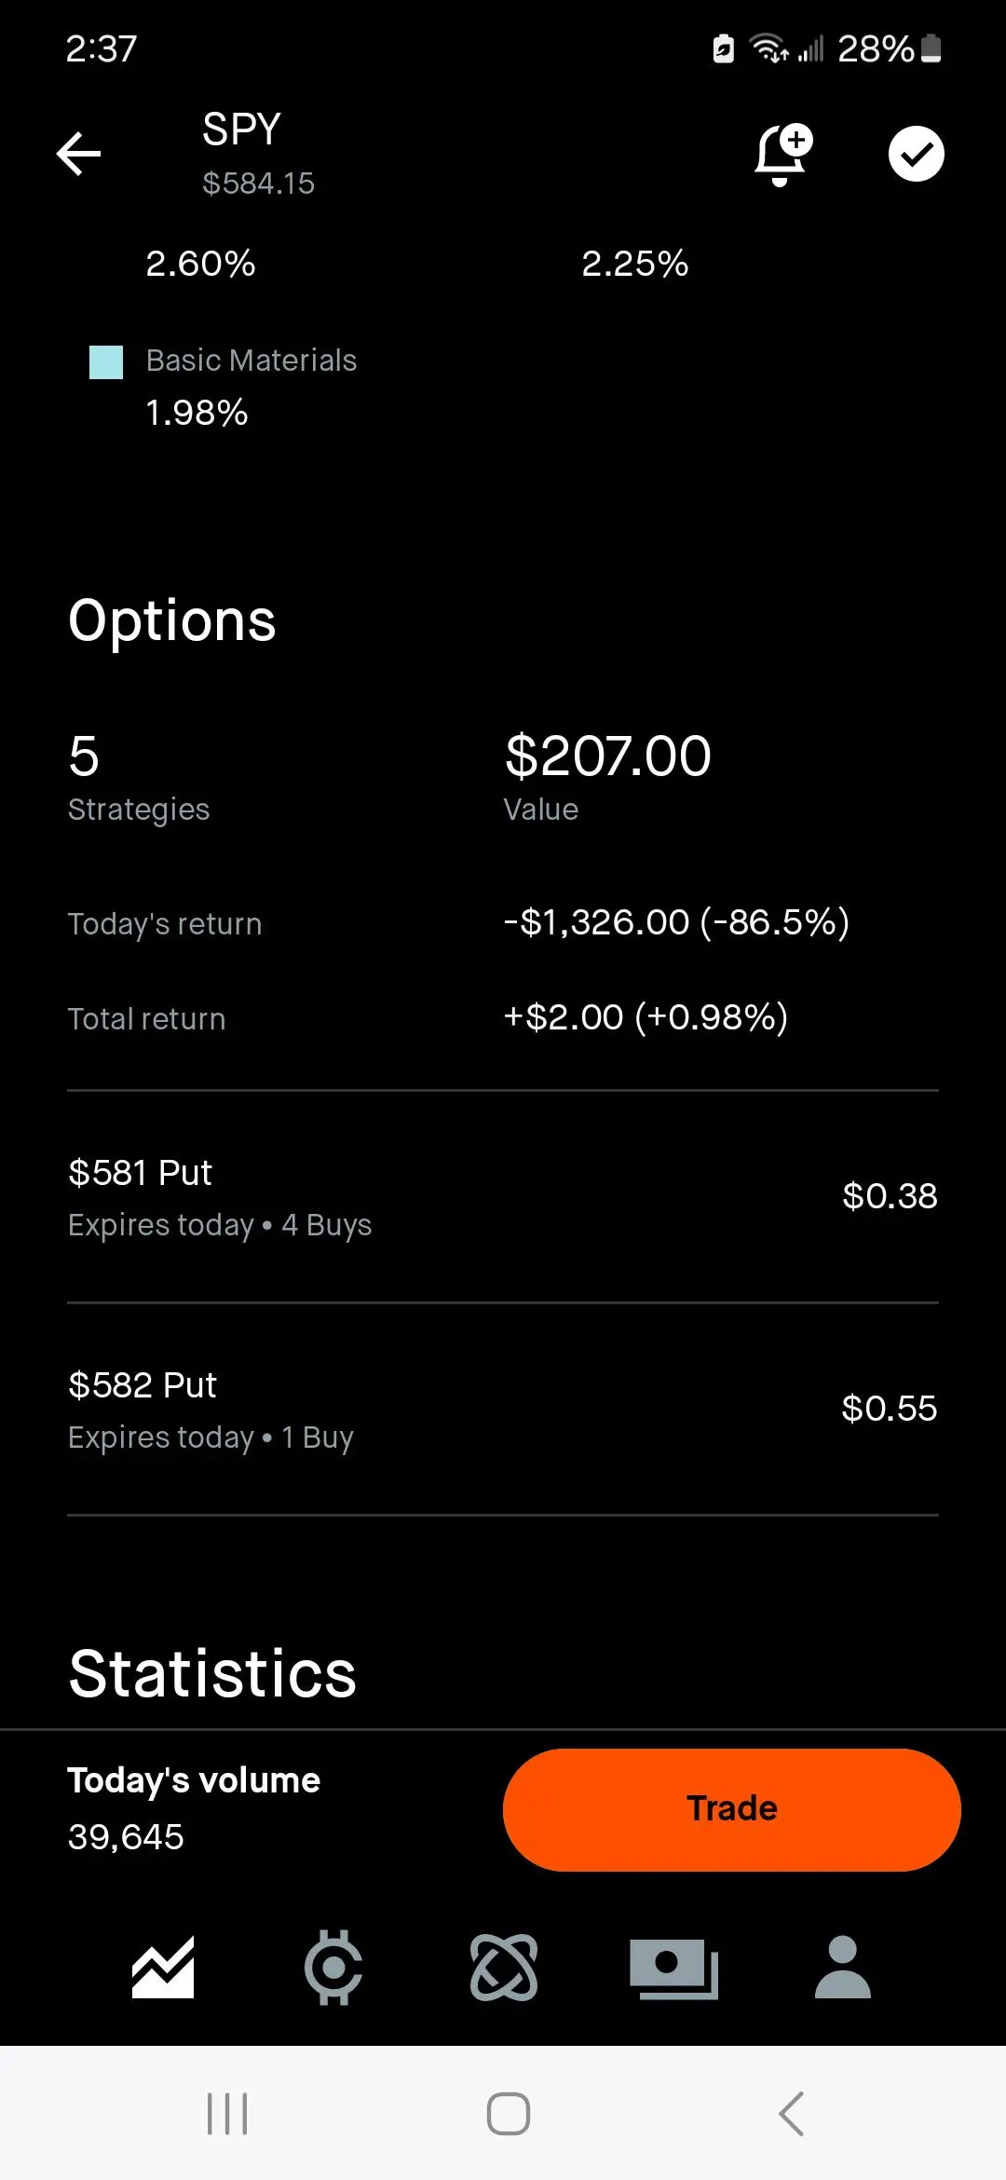The height and width of the screenshot is (2180, 1006).
Task: Open the atom-shaped tab icon
Action: [x=504, y=1968]
